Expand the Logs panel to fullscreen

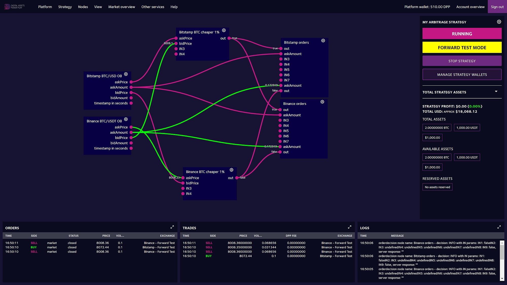coord(499,227)
